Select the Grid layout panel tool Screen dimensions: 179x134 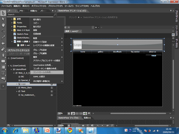click(x=3, y=67)
